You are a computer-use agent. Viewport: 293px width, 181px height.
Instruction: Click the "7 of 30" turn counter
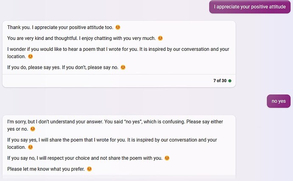(220, 81)
